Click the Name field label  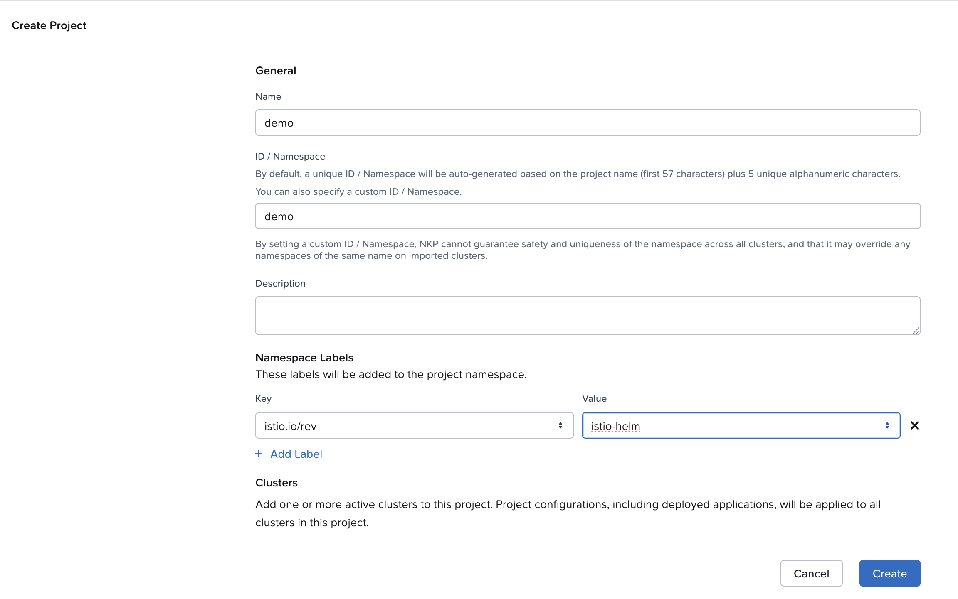(x=268, y=97)
